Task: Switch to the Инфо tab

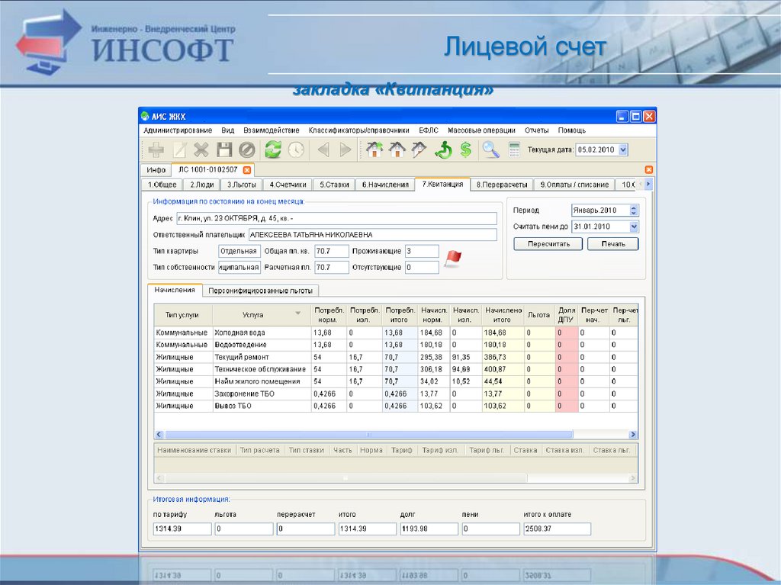Action: [156, 170]
